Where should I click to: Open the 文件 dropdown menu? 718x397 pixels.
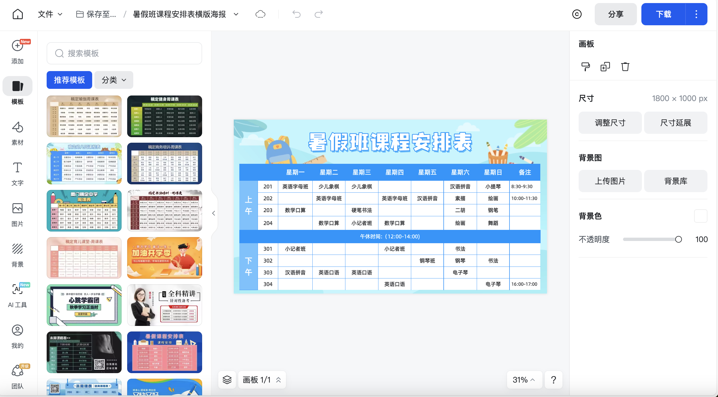50,14
